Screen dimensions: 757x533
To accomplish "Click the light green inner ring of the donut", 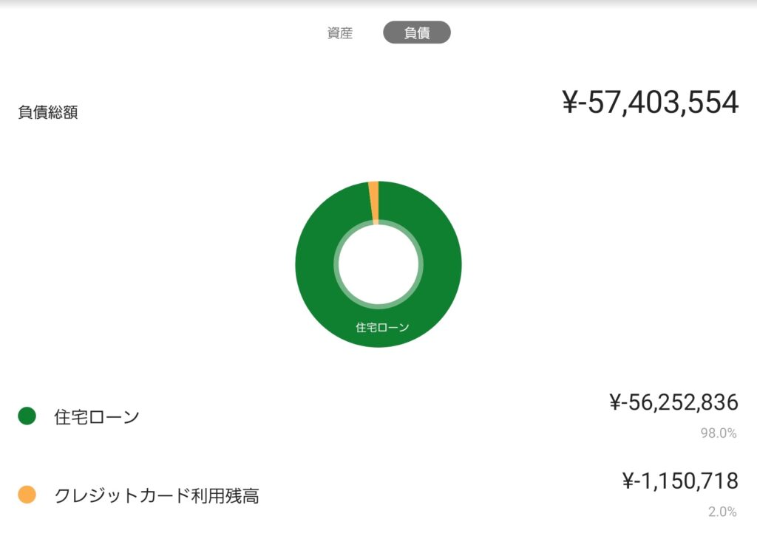I will tap(337, 264).
